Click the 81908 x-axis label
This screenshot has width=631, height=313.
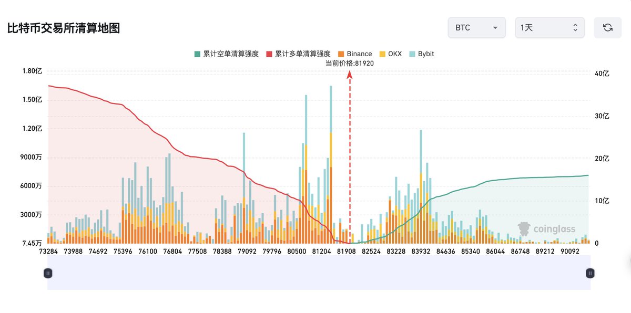click(347, 252)
